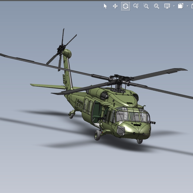Click the view orientation cube icon
Screen dimensions: 193x193
[x=181, y=6]
